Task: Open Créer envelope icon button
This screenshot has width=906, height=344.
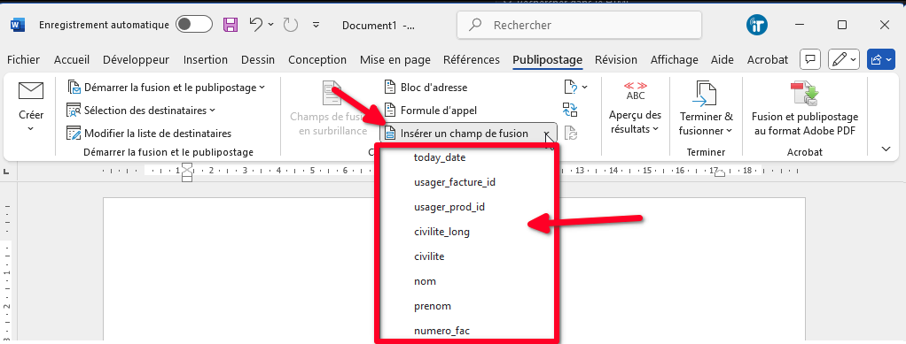Action: click(x=31, y=90)
